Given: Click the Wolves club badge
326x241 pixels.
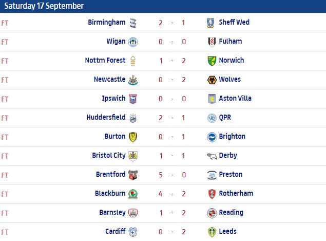Looking at the screenshot, I should point(209,80).
